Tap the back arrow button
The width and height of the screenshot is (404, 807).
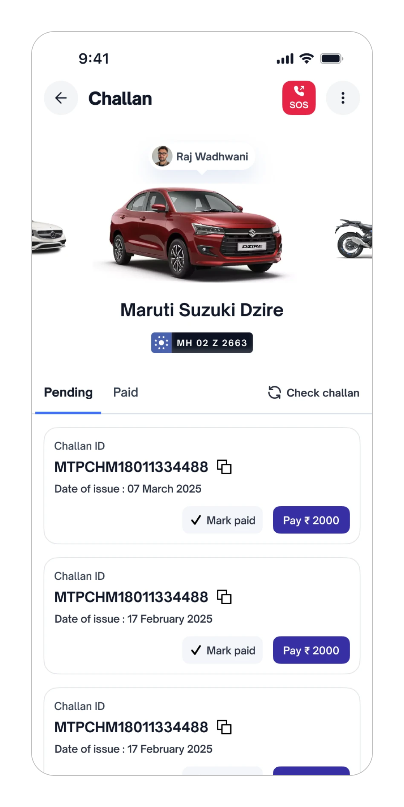[61, 98]
